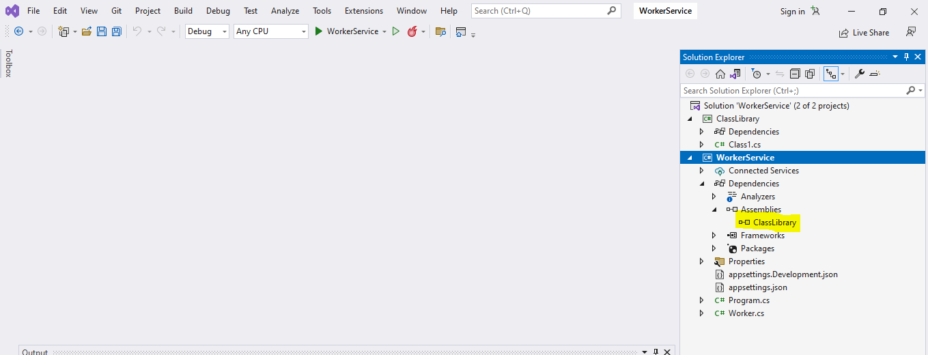Screen dimensions: 928x355
Task: Toggle Show All Files in Solution Explorer
Action: click(x=810, y=74)
